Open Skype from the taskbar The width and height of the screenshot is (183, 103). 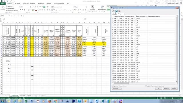pos(79,101)
